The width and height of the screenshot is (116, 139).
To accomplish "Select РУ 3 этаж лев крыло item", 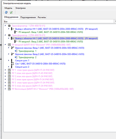I will click(x=32, y=86).
